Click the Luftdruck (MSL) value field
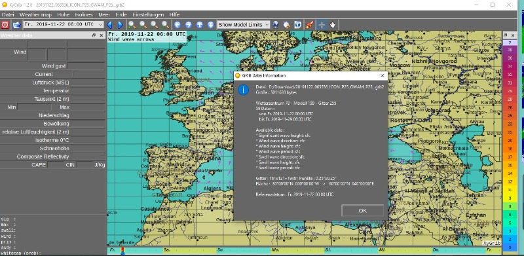524x256 pixels. click(x=88, y=82)
